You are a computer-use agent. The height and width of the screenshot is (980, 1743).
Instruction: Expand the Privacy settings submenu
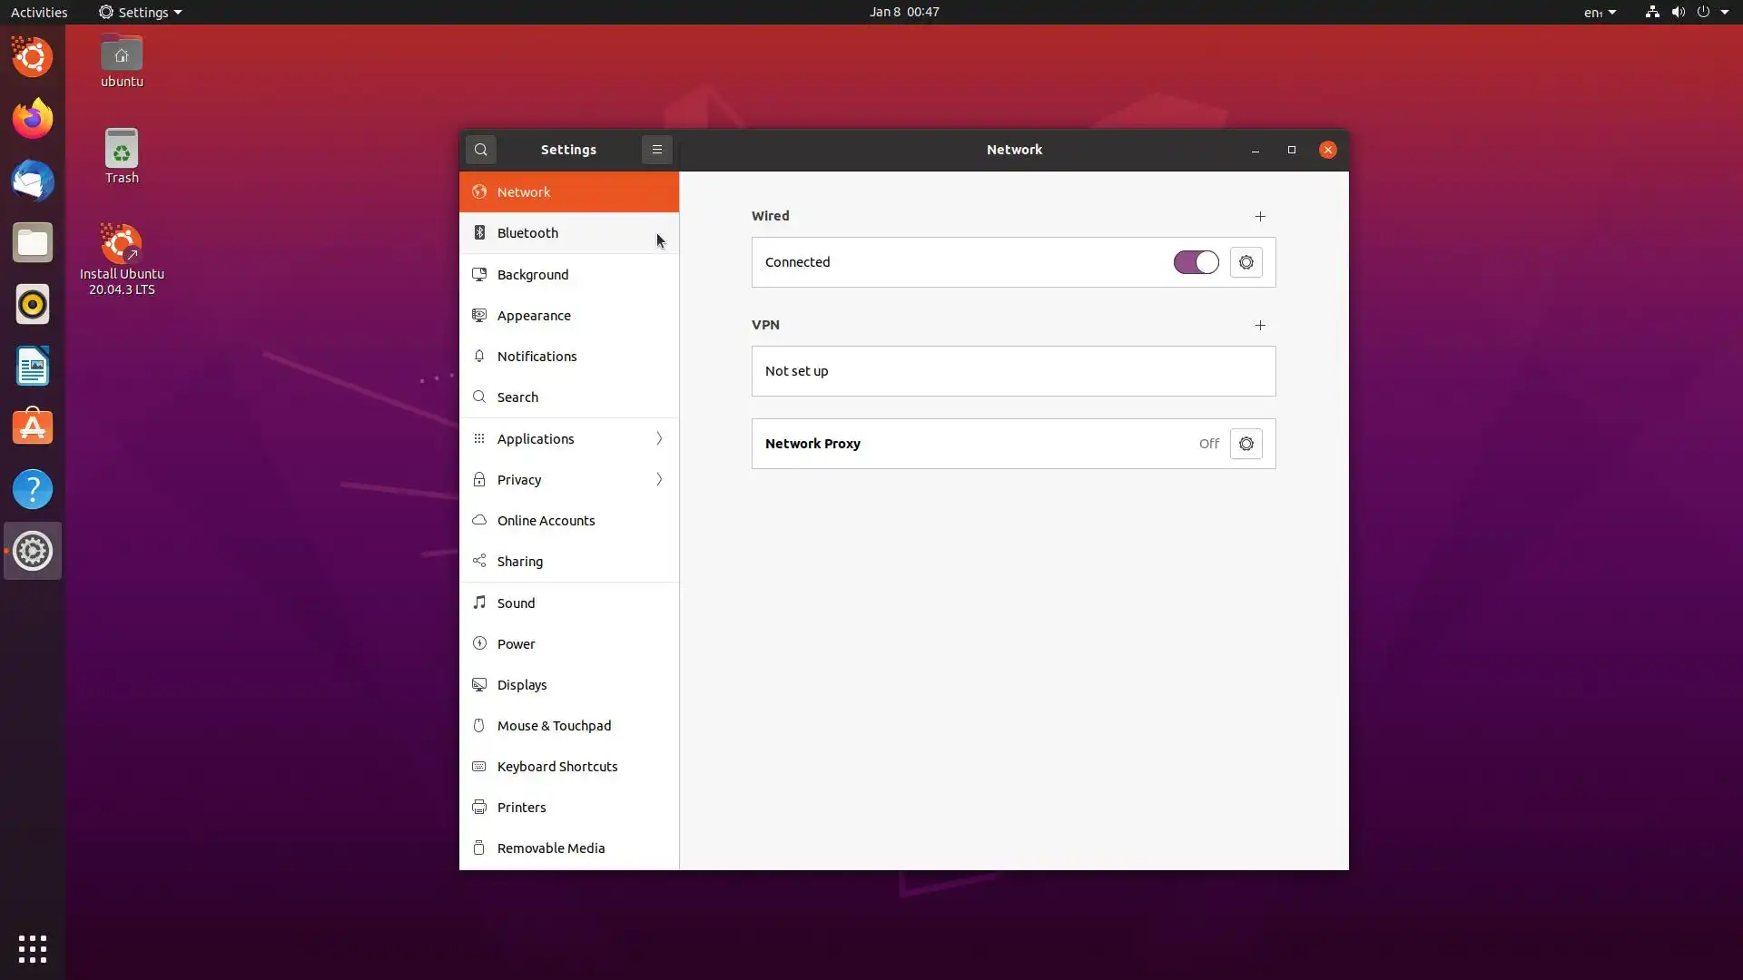pyautogui.click(x=659, y=480)
